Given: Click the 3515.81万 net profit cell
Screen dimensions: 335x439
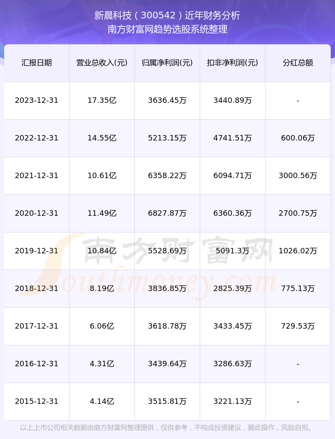Looking at the screenshot, I should coord(167,401).
